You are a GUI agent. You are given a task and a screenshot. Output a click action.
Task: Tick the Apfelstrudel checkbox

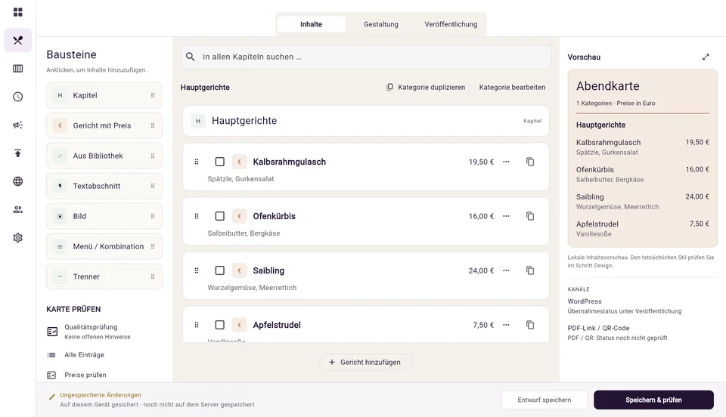point(219,325)
